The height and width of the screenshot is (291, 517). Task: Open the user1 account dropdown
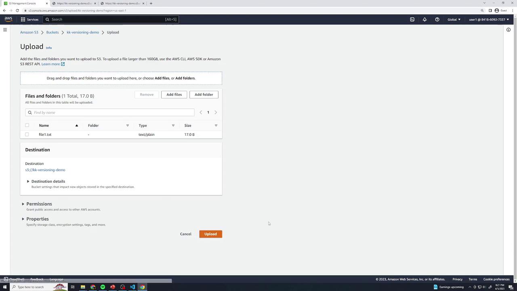(x=489, y=19)
